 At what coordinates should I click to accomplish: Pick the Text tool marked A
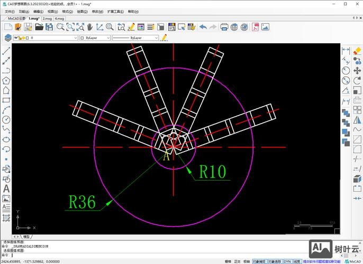click(6, 188)
